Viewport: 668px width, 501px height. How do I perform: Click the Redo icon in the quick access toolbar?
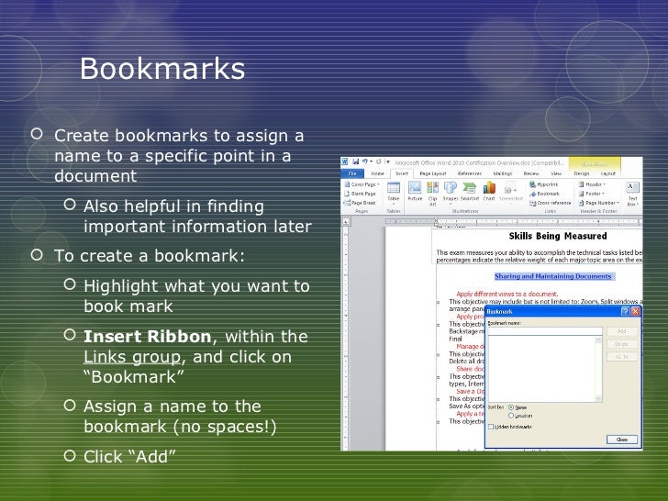click(x=378, y=161)
